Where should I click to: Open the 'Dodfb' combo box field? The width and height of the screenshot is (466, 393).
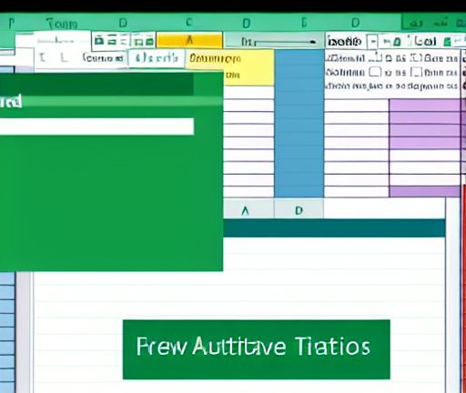(346, 41)
